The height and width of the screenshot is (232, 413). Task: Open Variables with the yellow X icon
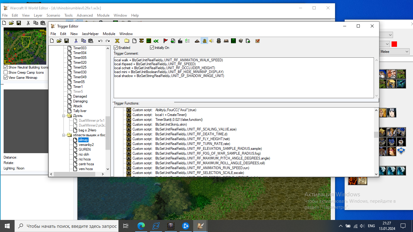click(x=117, y=41)
